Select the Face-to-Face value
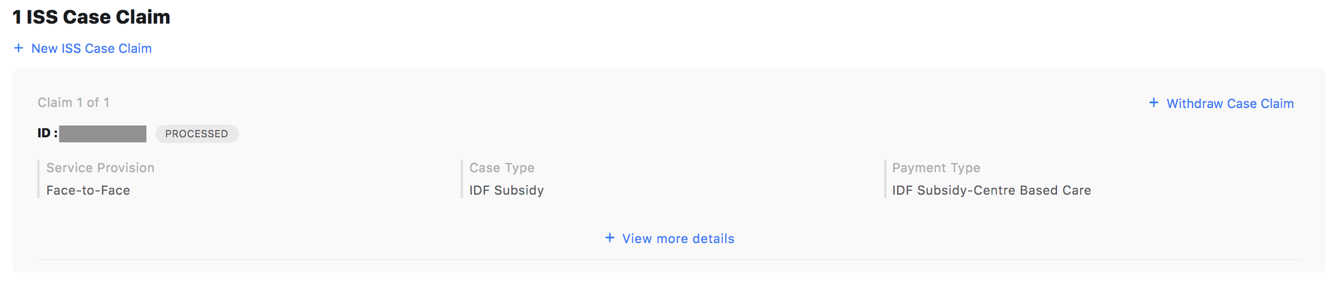Image resolution: width=1338 pixels, height=287 pixels. tap(88, 190)
